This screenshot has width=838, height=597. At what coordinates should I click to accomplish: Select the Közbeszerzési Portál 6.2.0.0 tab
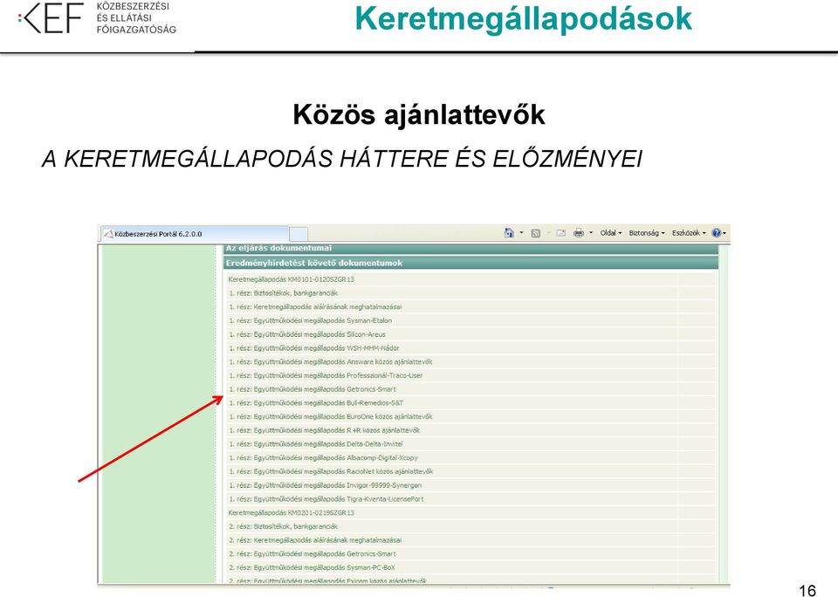pos(195,234)
